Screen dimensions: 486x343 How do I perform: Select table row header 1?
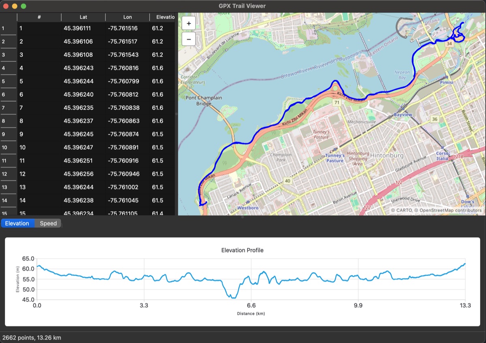tap(8, 28)
